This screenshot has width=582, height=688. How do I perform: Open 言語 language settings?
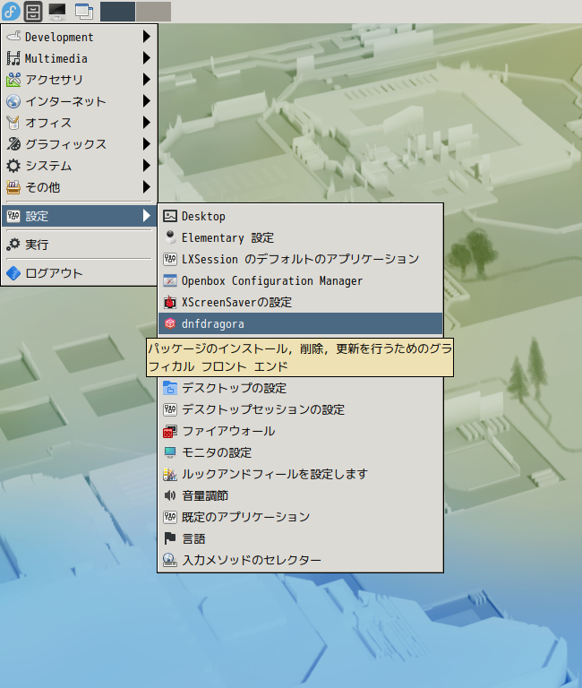tap(301, 538)
